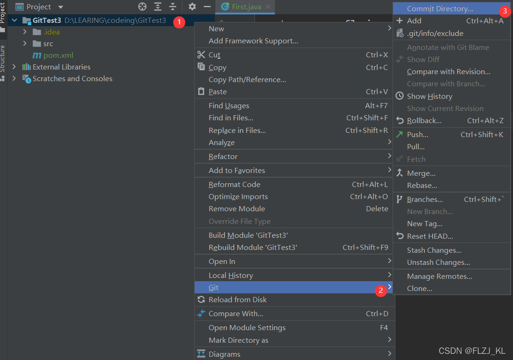
Task: Click the Select Opened File crosshair icon
Action: pos(142,7)
